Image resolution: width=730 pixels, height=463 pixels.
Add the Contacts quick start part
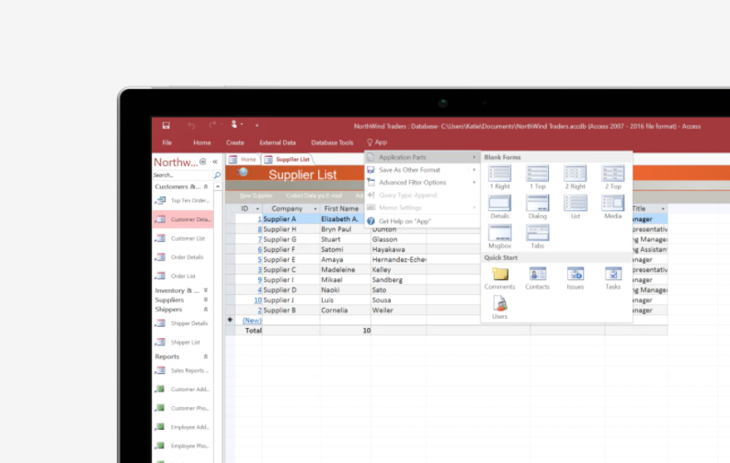[537, 278]
